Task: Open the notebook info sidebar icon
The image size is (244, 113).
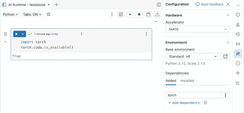Action: click(x=238, y=63)
